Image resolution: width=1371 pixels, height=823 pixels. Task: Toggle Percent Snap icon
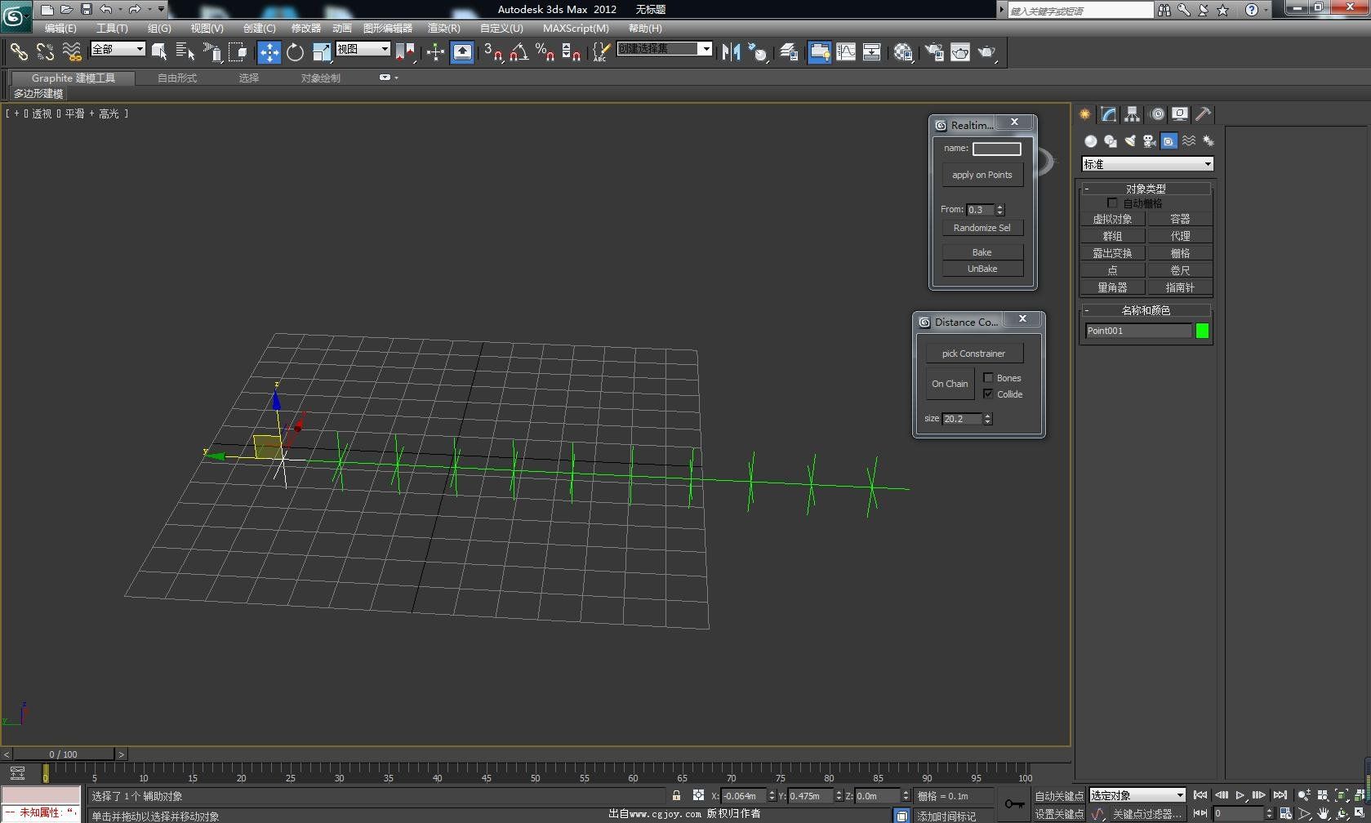click(545, 52)
